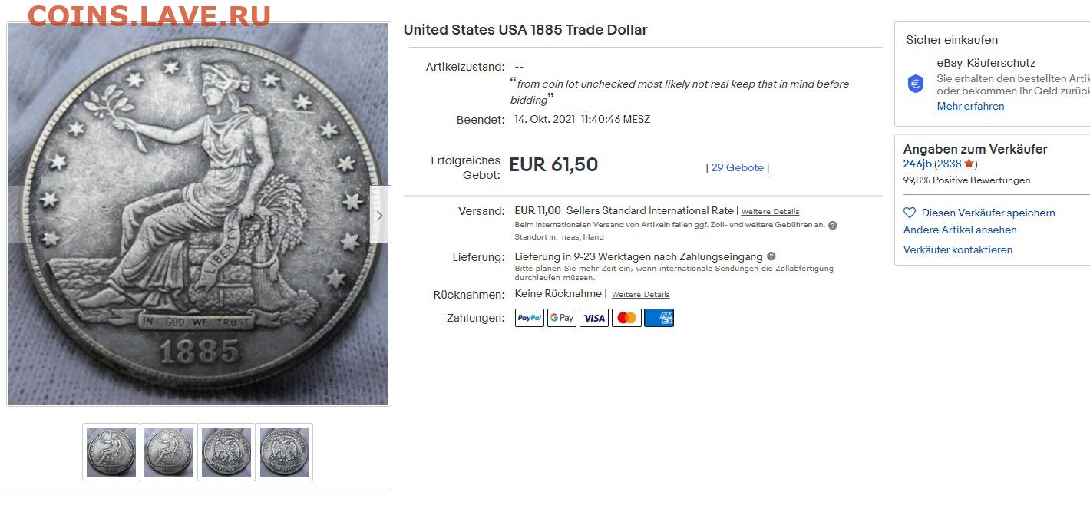Screen dimensions: 1090x522
Task: Open Weitere Details for shipping
Action: click(770, 212)
